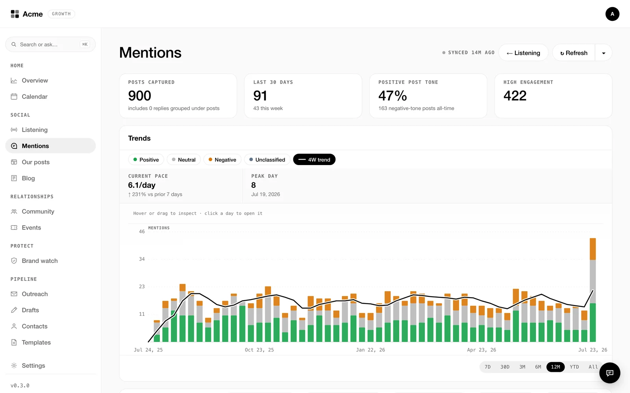Click the Calendar sidebar icon
The width and height of the screenshot is (630, 393).
pyautogui.click(x=14, y=97)
